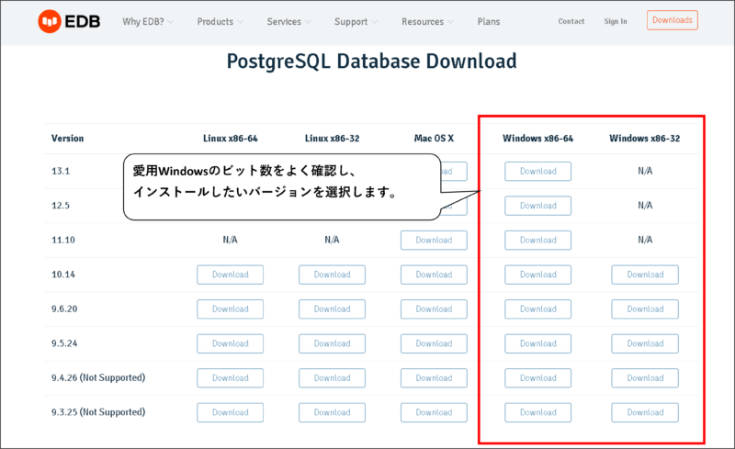Download 9.6.20 for Windows x86-32
Viewport: 735px width, 449px height.
tap(645, 309)
